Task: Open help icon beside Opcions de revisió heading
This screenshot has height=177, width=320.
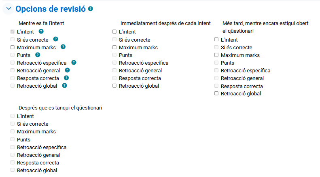Action: (x=91, y=8)
